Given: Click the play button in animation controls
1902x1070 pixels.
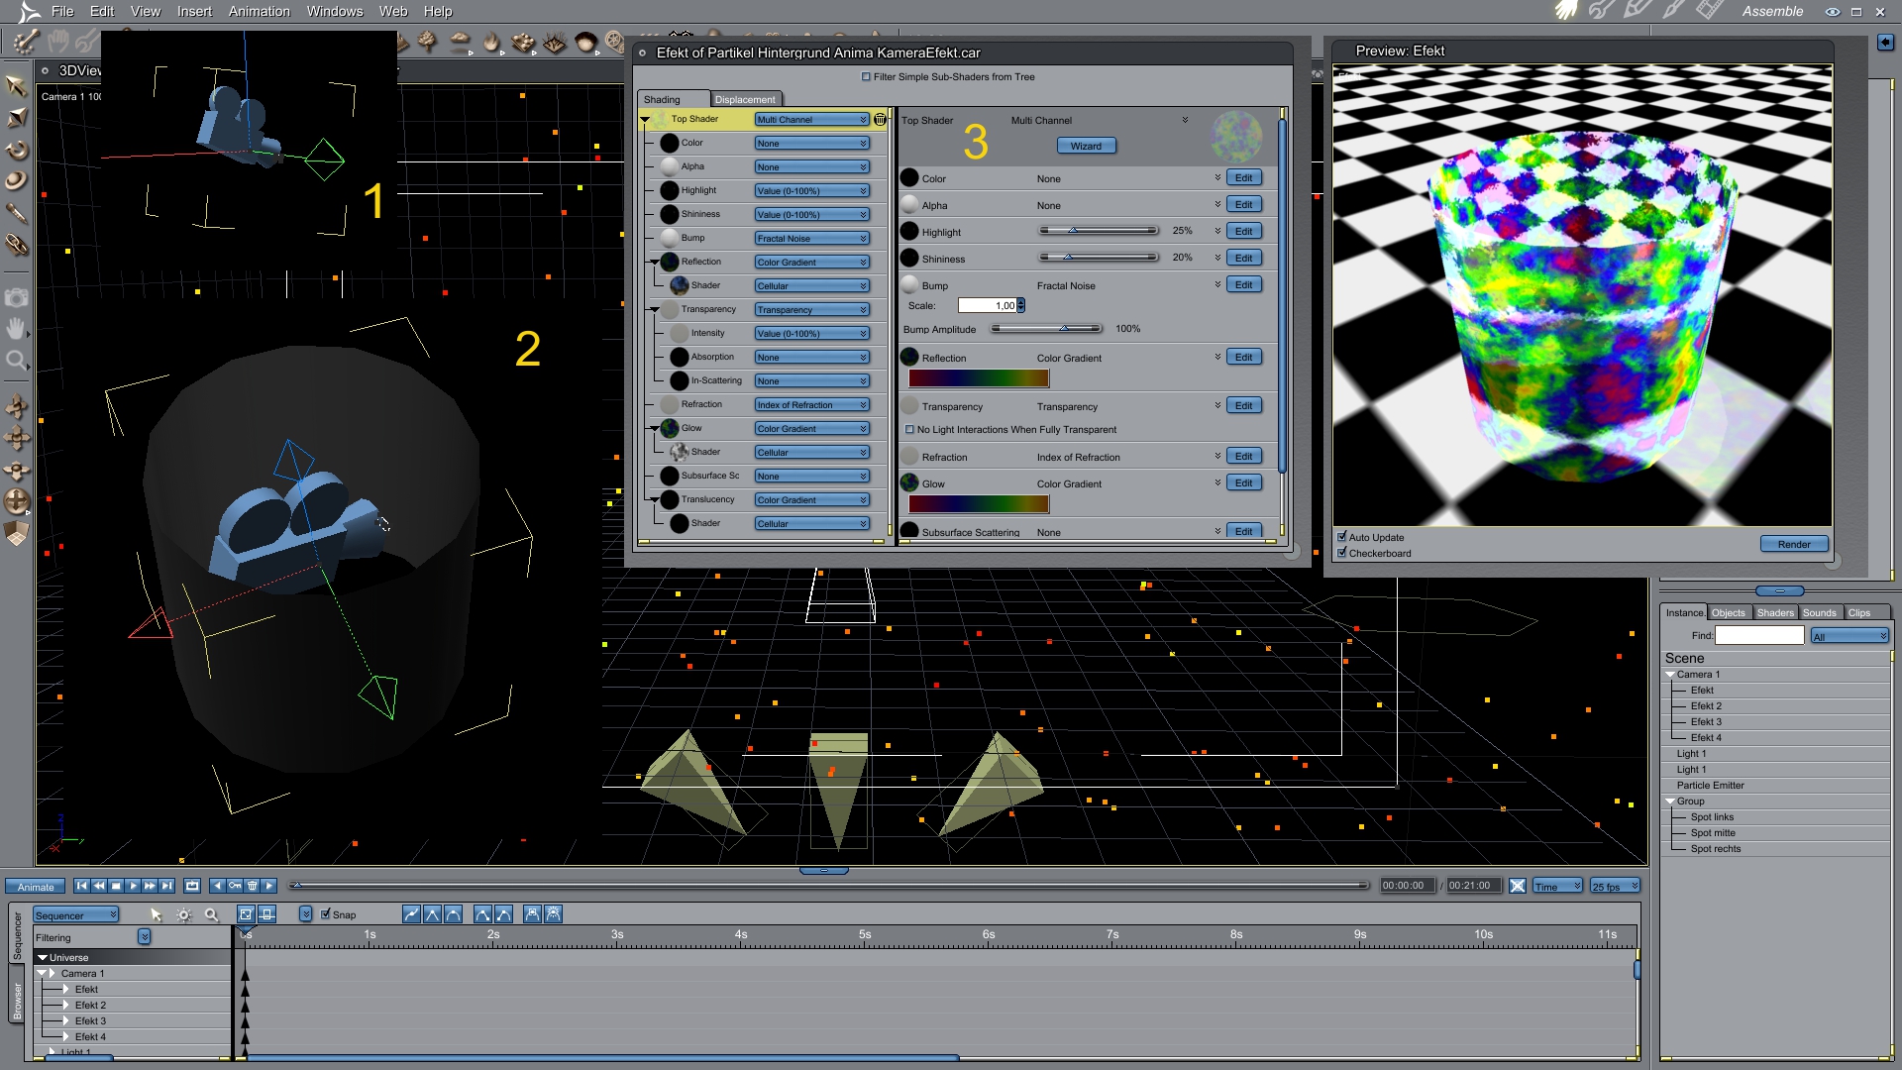Looking at the screenshot, I should pos(133,886).
